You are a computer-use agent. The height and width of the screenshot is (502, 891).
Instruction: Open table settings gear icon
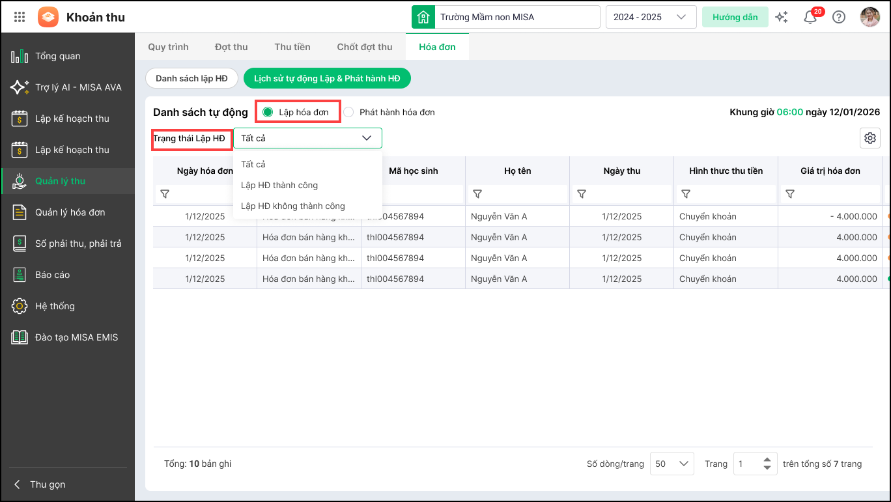point(870,138)
